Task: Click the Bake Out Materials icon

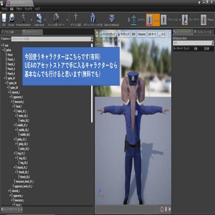Action: pos(112,19)
